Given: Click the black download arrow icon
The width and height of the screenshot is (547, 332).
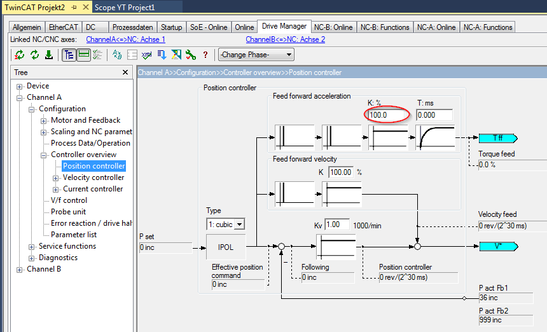Looking at the screenshot, I should (49, 55).
